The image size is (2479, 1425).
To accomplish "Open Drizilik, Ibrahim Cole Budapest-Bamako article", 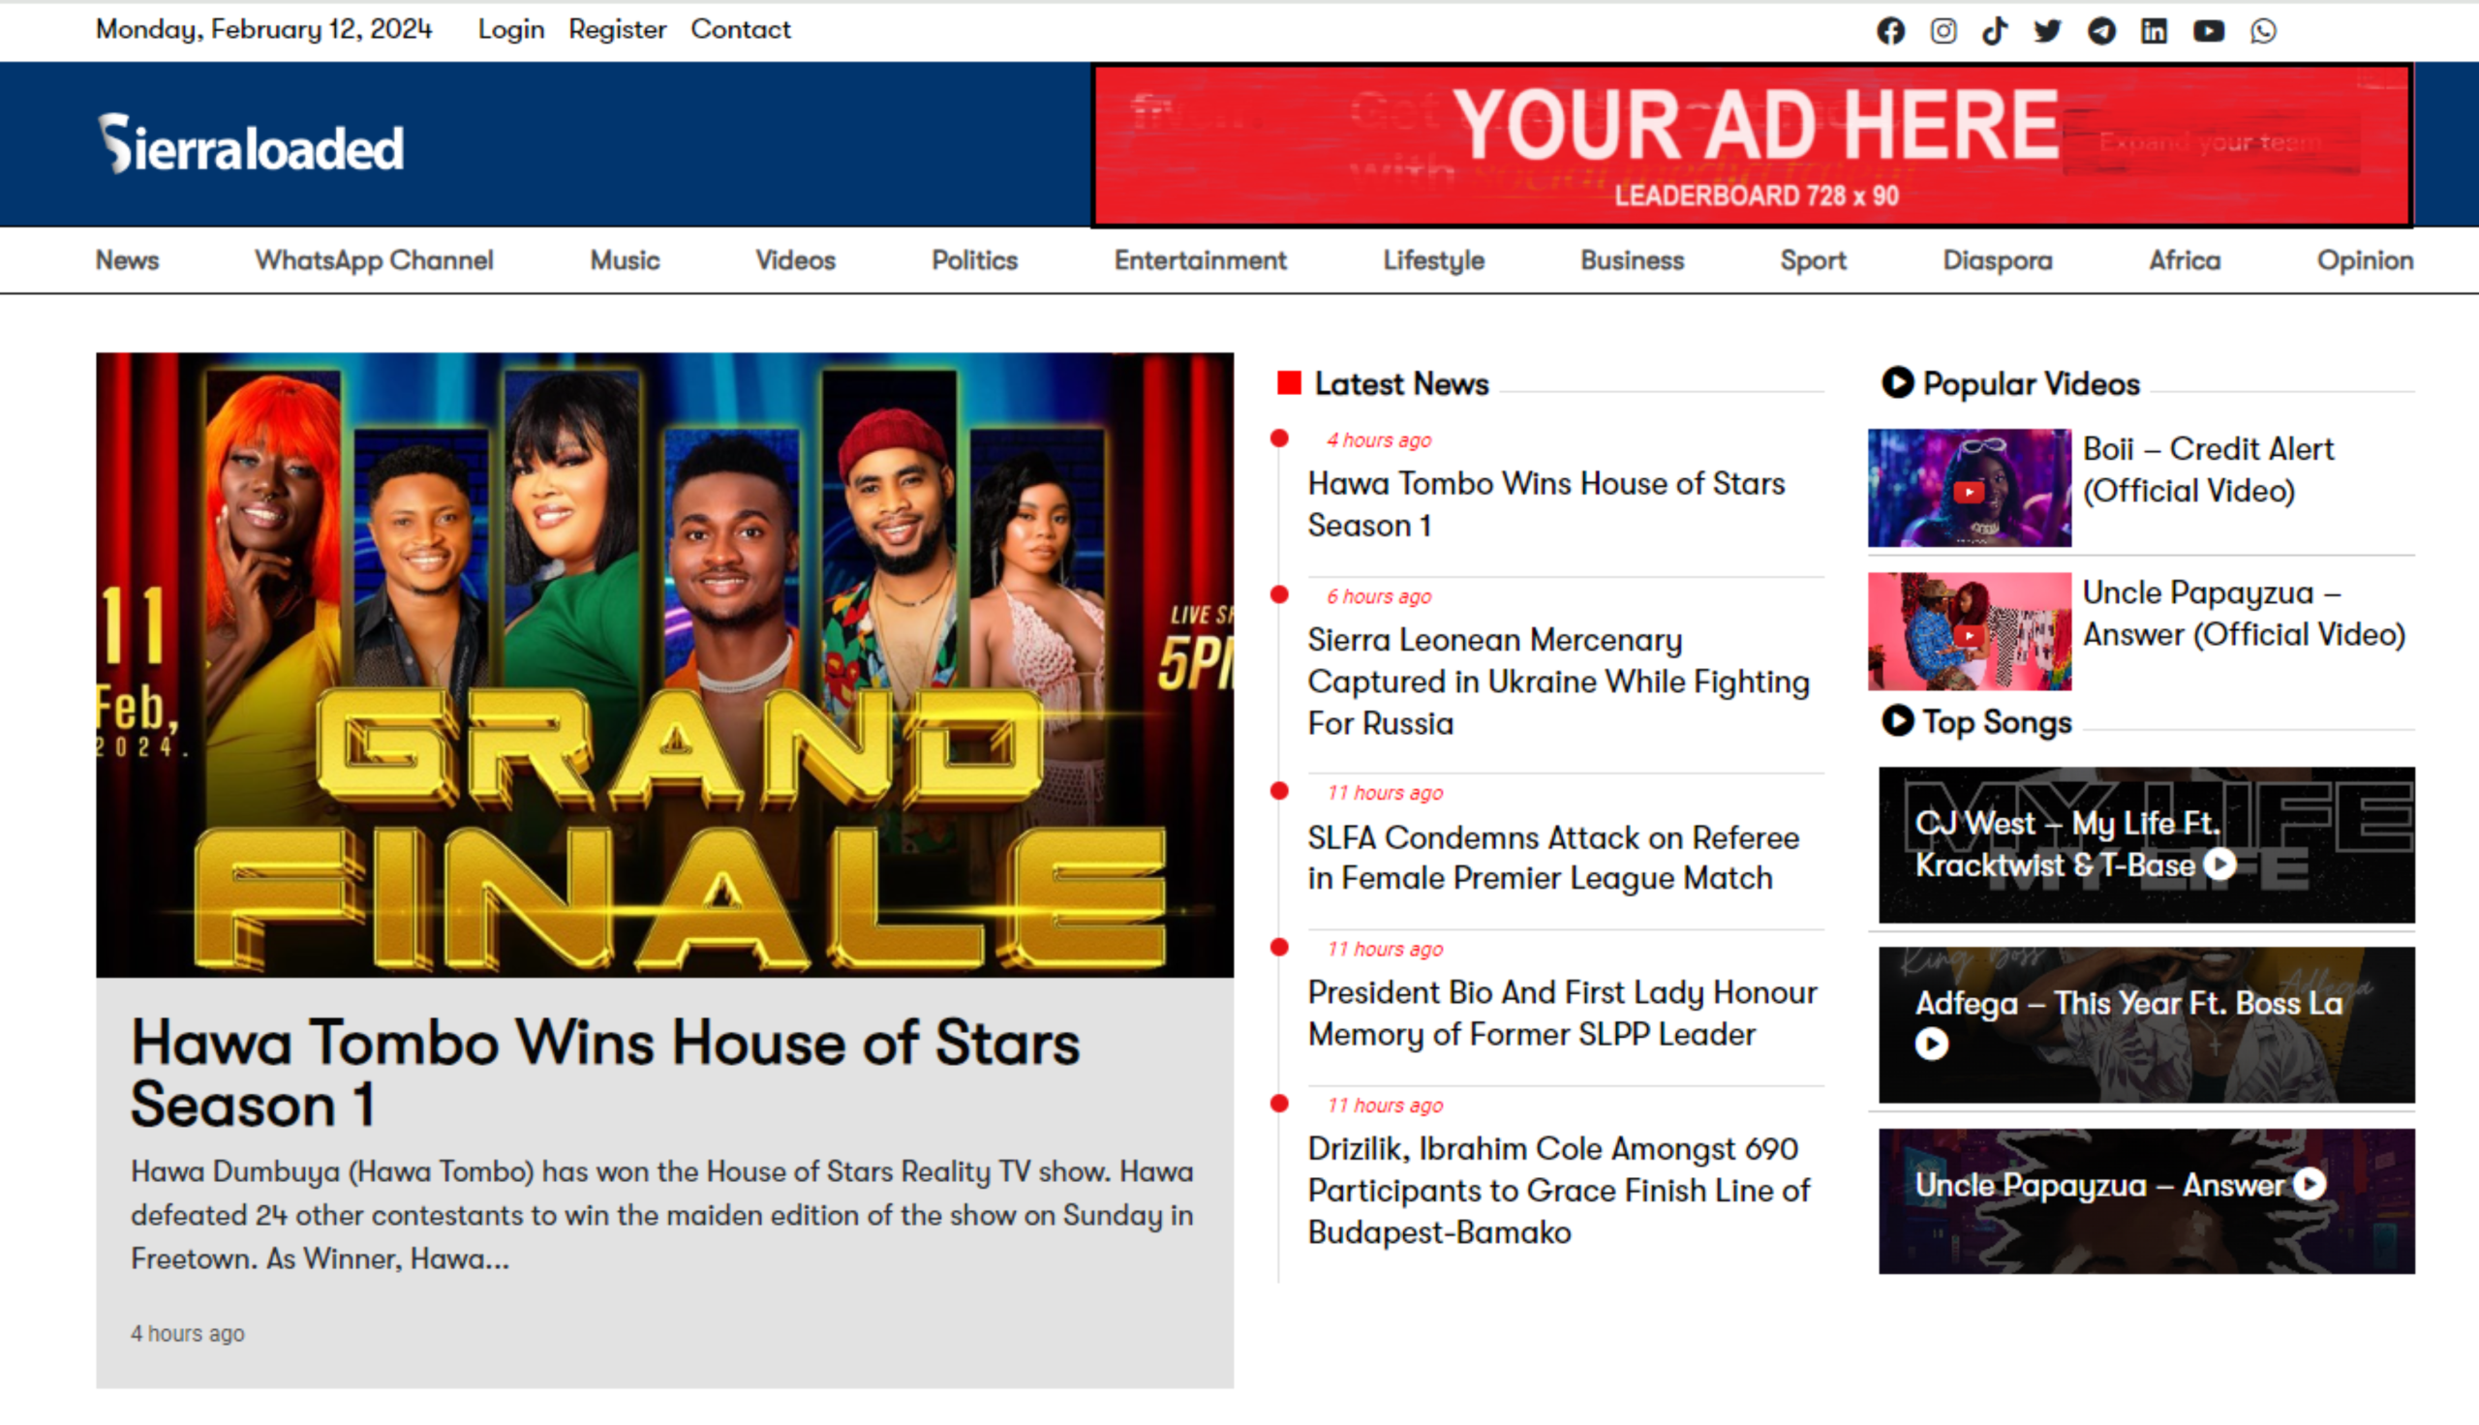I will coord(1559,1190).
